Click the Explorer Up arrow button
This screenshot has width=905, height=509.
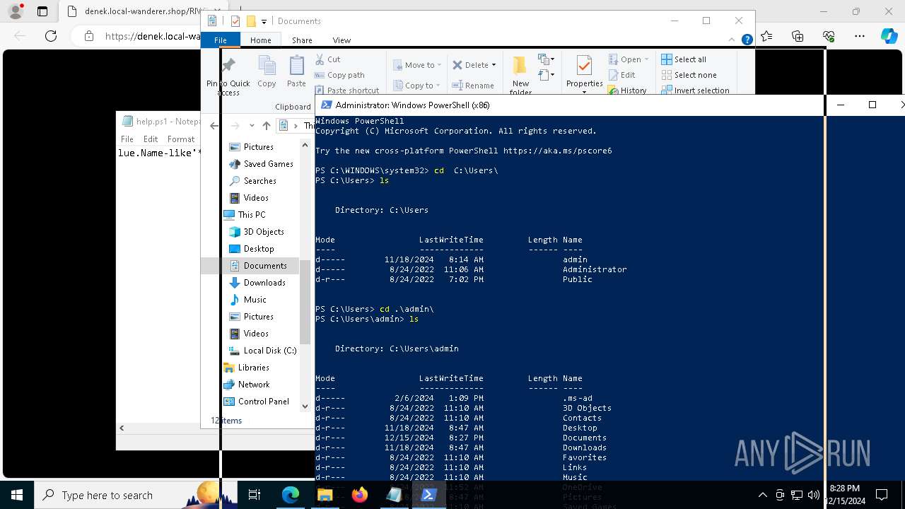(x=266, y=126)
